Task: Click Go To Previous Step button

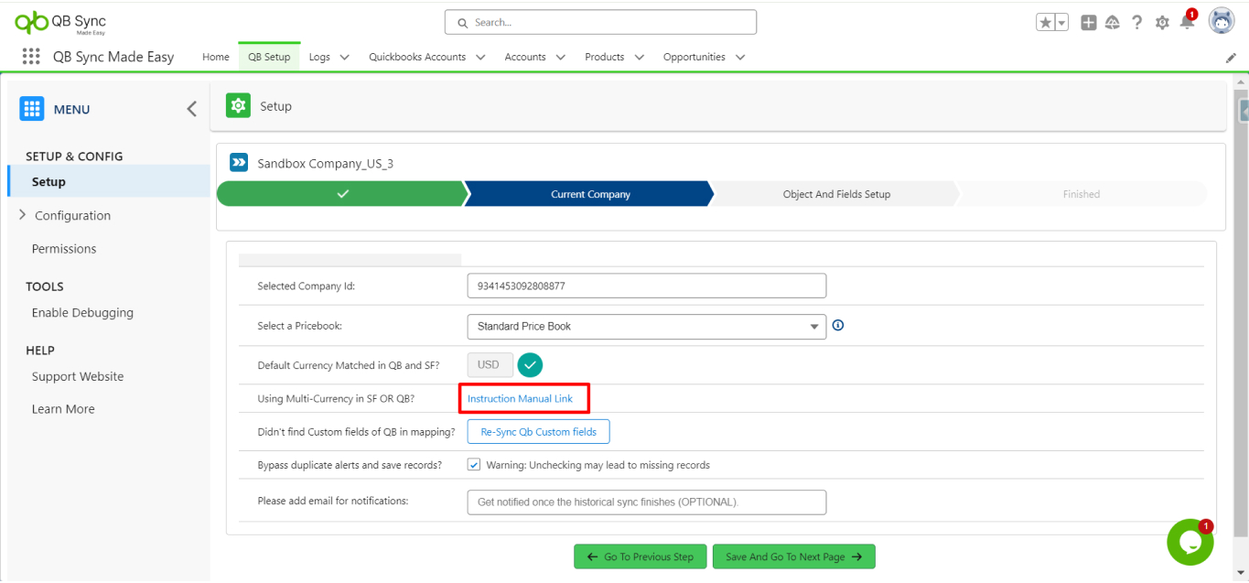Action: pos(641,556)
